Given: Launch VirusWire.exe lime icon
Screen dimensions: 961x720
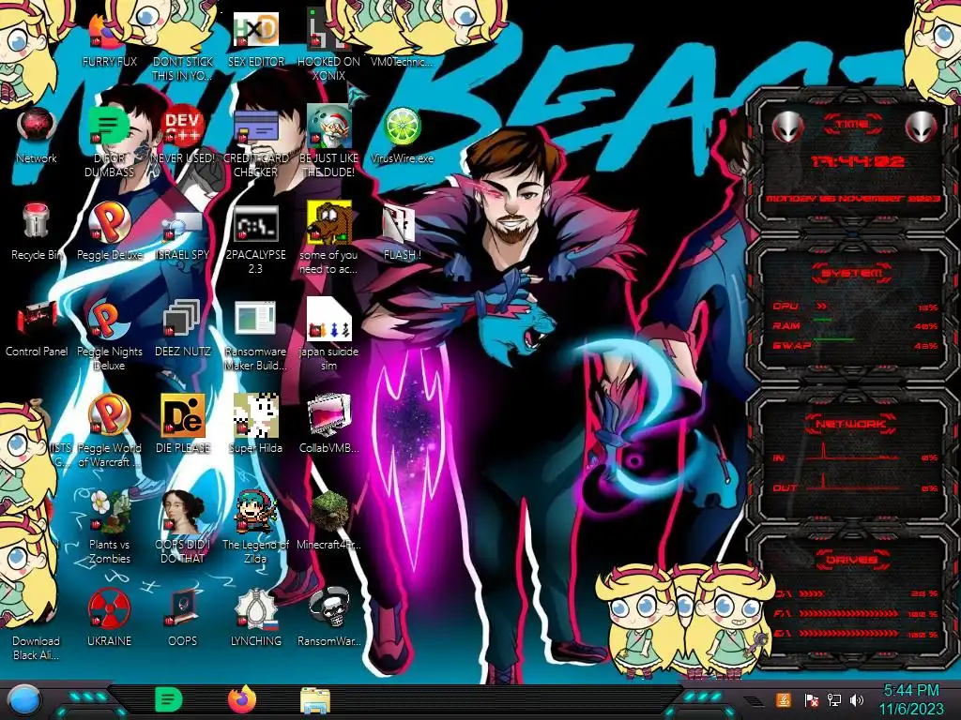Looking at the screenshot, I should (402, 135).
